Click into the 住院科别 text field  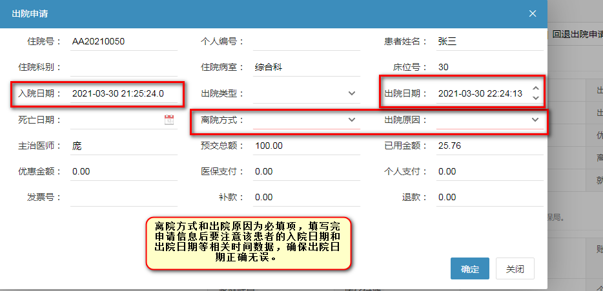point(123,68)
